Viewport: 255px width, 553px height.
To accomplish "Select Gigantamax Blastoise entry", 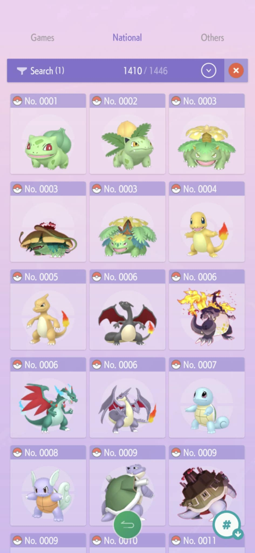I will [207, 485].
